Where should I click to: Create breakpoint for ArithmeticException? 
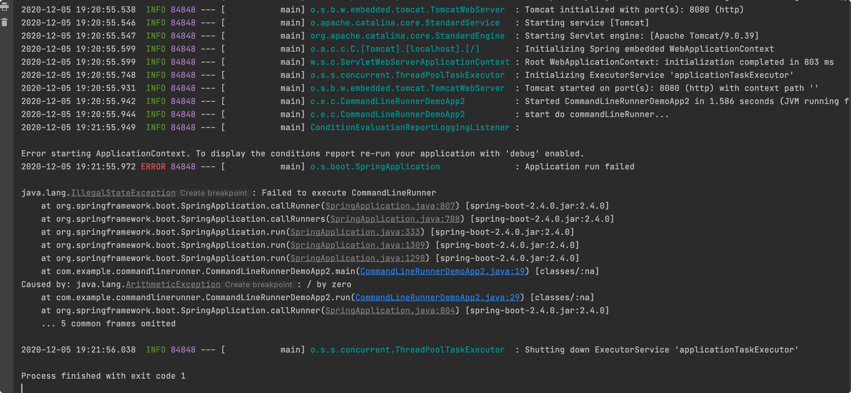tap(258, 285)
